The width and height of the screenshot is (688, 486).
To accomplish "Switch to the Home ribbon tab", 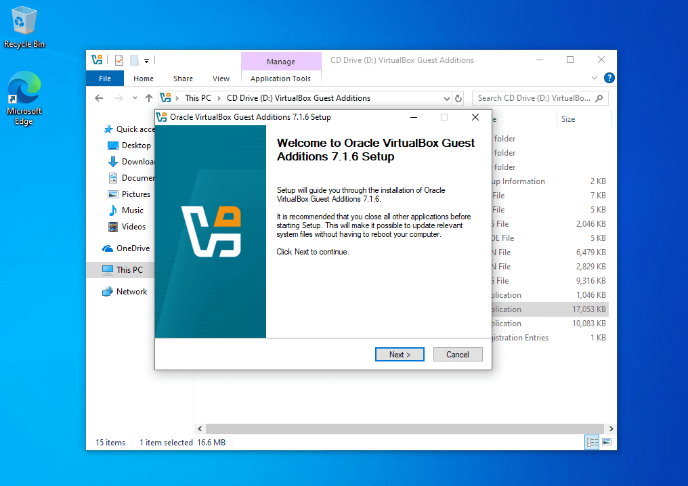I will pos(144,79).
